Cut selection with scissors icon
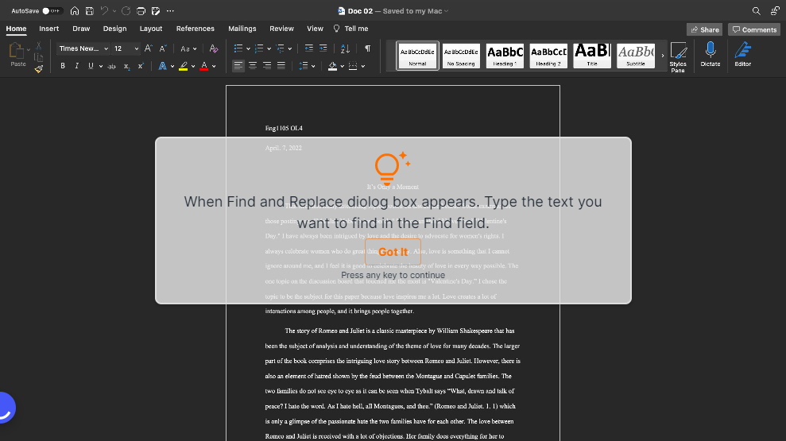 (39, 45)
